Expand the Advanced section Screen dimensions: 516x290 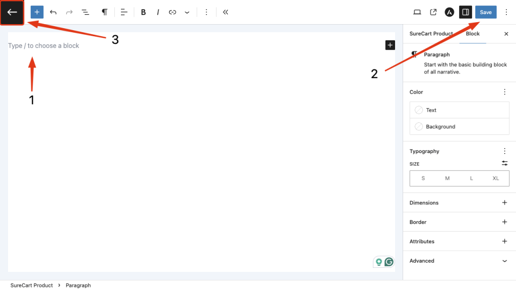pyautogui.click(x=504, y=261)
